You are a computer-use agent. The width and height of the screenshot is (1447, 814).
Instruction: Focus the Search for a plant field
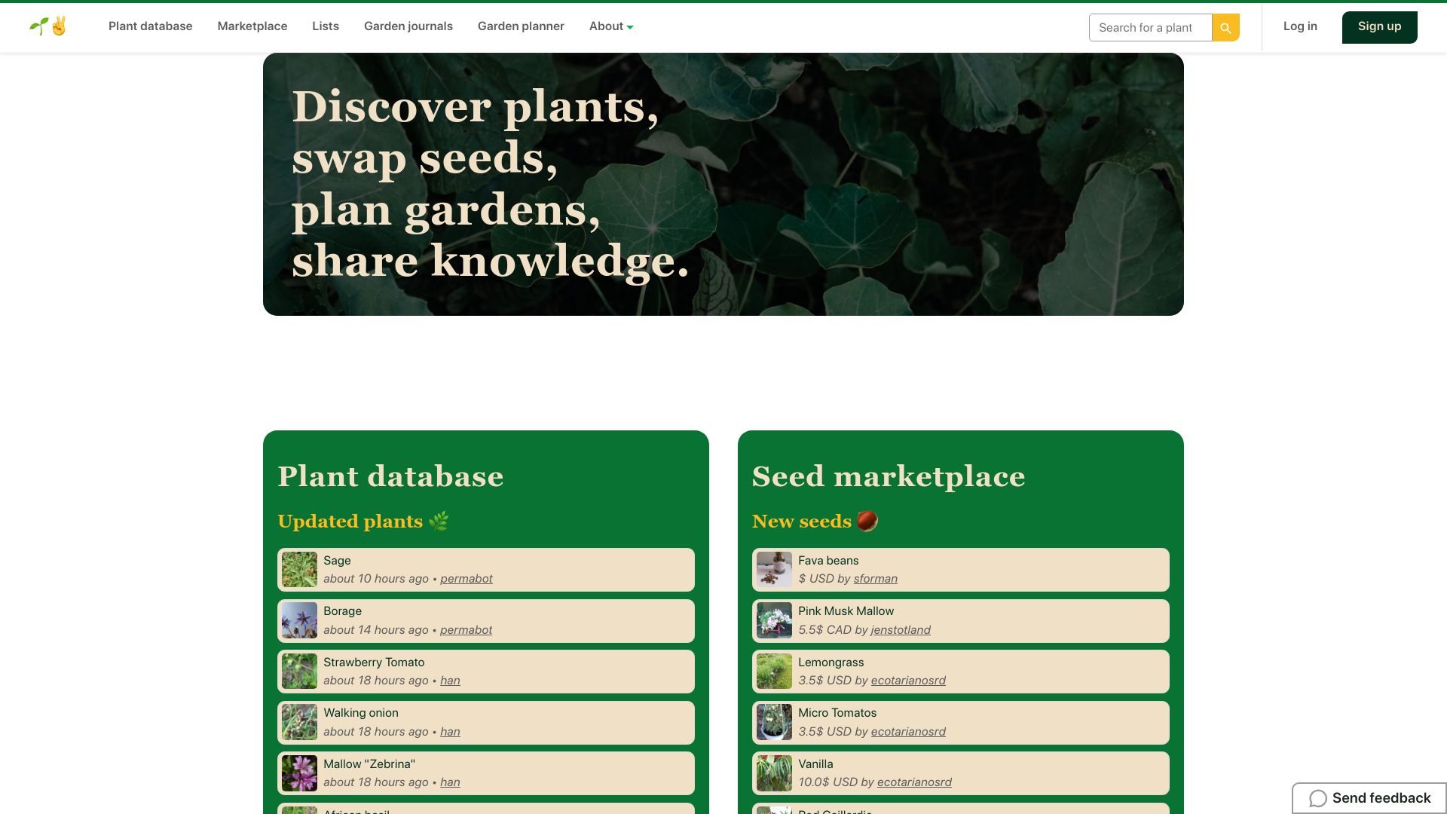click(1150, 28)
